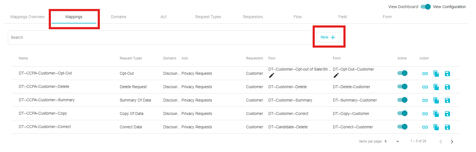The image size is (476, 152).
Task: Select the Mappings tab
Action: 74,17
